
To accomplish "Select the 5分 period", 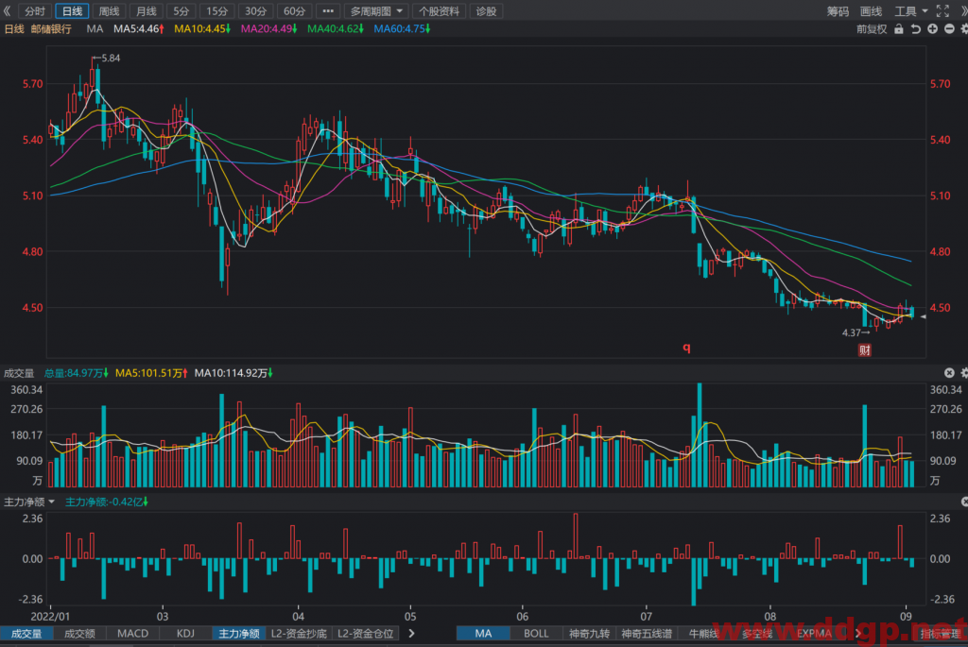I will [x=181, y=11].
